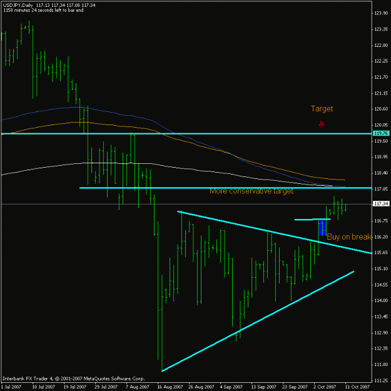Click the '29 Jul 2007' date label

[106, 387]
